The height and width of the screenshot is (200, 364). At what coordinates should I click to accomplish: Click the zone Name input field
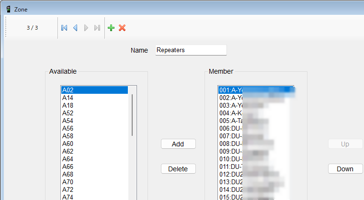tap(191, 50)
